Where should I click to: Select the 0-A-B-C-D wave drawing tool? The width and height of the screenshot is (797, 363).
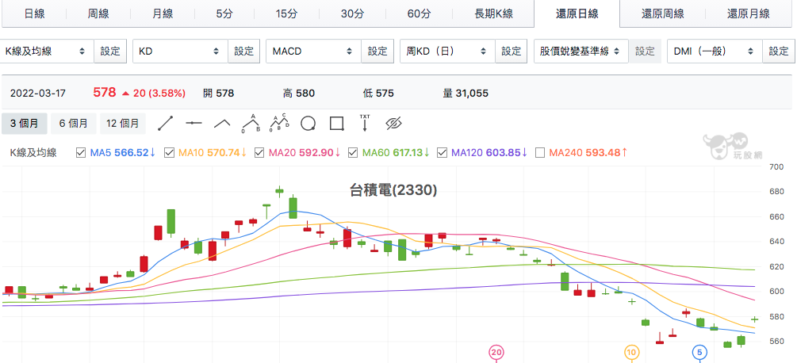click(279, 124)
